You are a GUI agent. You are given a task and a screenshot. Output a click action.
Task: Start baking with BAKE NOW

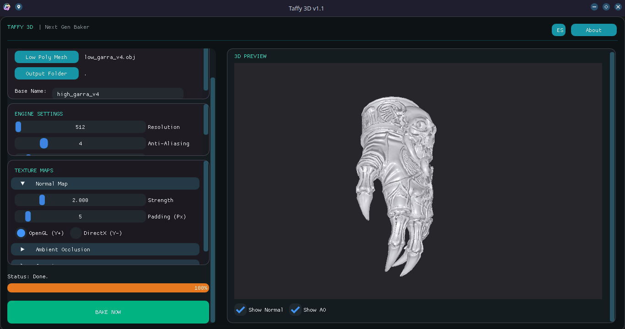pos(108,312)
